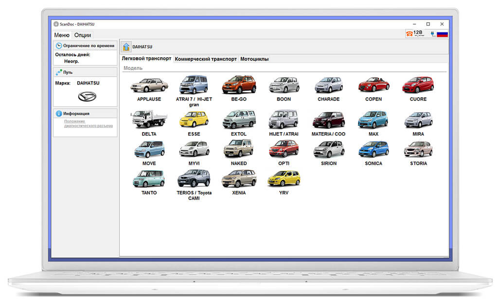
Task: Choose the yellow YRV car
Action: click(x=284, y=179)
